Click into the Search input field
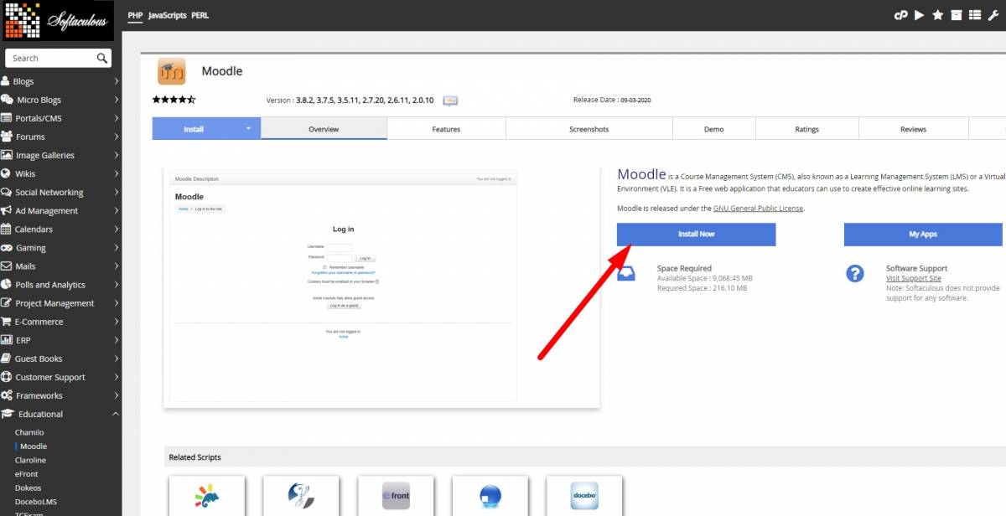1006x516 pixels. point(50,58)
